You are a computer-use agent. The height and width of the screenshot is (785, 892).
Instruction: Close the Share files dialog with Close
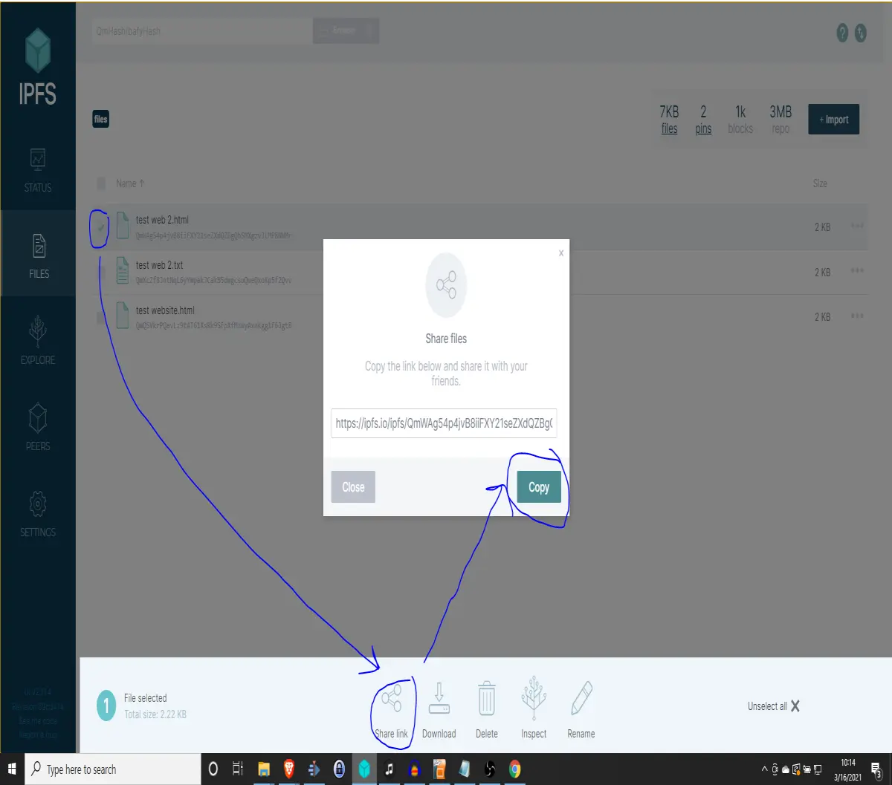point(353,487)
